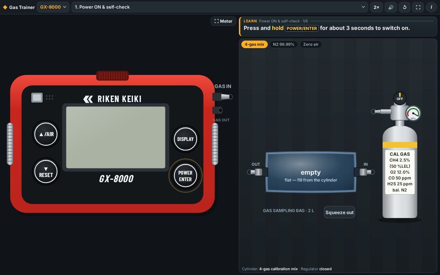Click the Gas Trainer title text
The image size is (440, 275).
[x=22, y=7]
